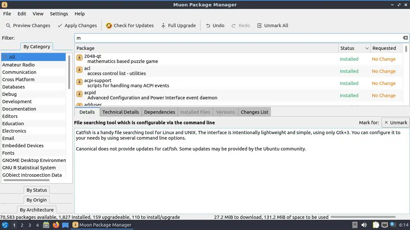Click the network status tray icon
410x230 pixels.
point(385,225)
